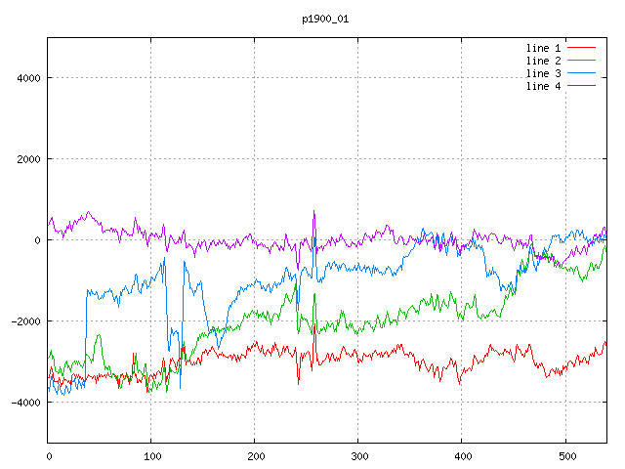Click the y-axis label 0
Viewport: 625px width, 469px height.
pyautogui.click(x=37, y=240)
